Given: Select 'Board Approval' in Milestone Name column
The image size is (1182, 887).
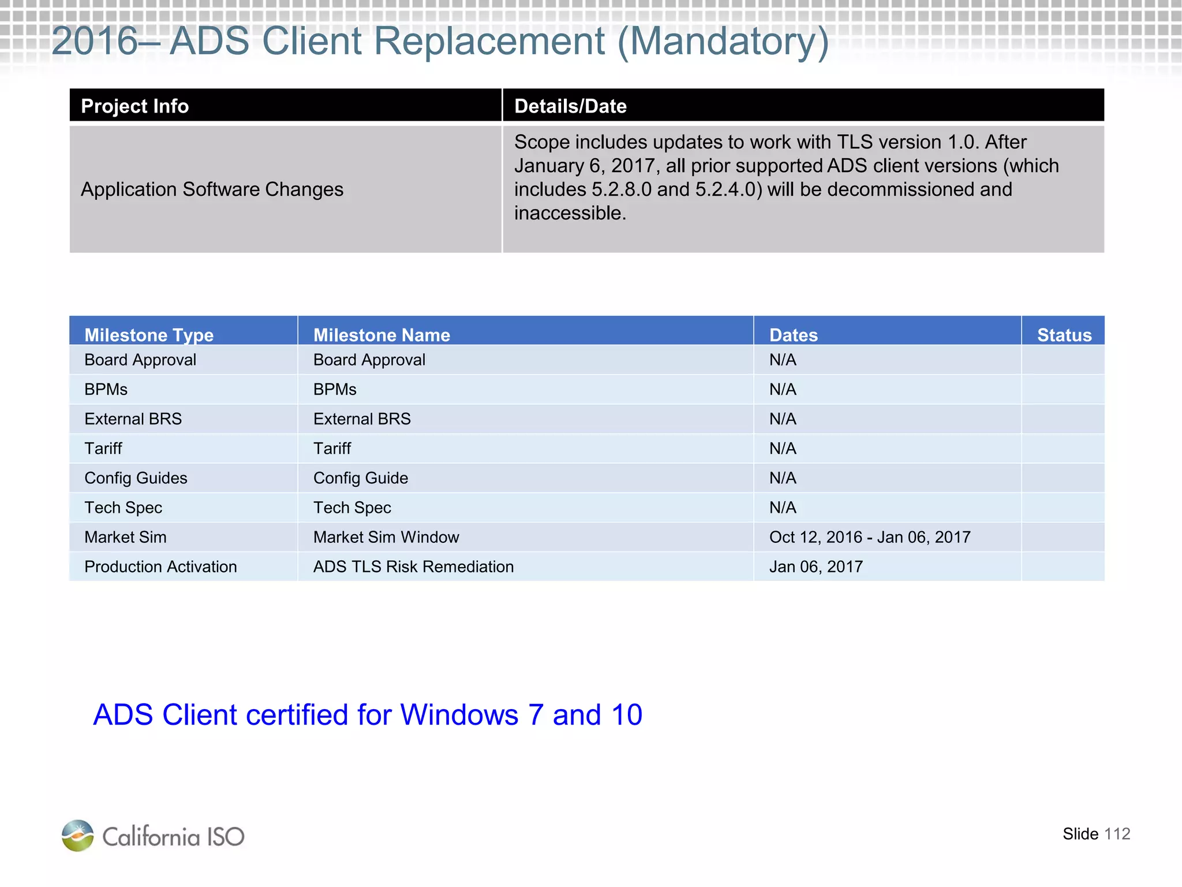Looking at the screenshot, I should point(369,360).
